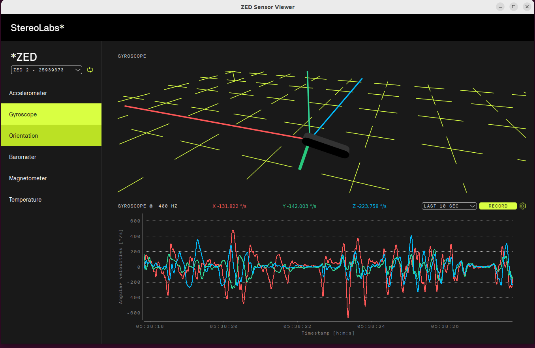Open the Orientation panel
Viewport: 535px width, 348px height.
pos(24,136)
